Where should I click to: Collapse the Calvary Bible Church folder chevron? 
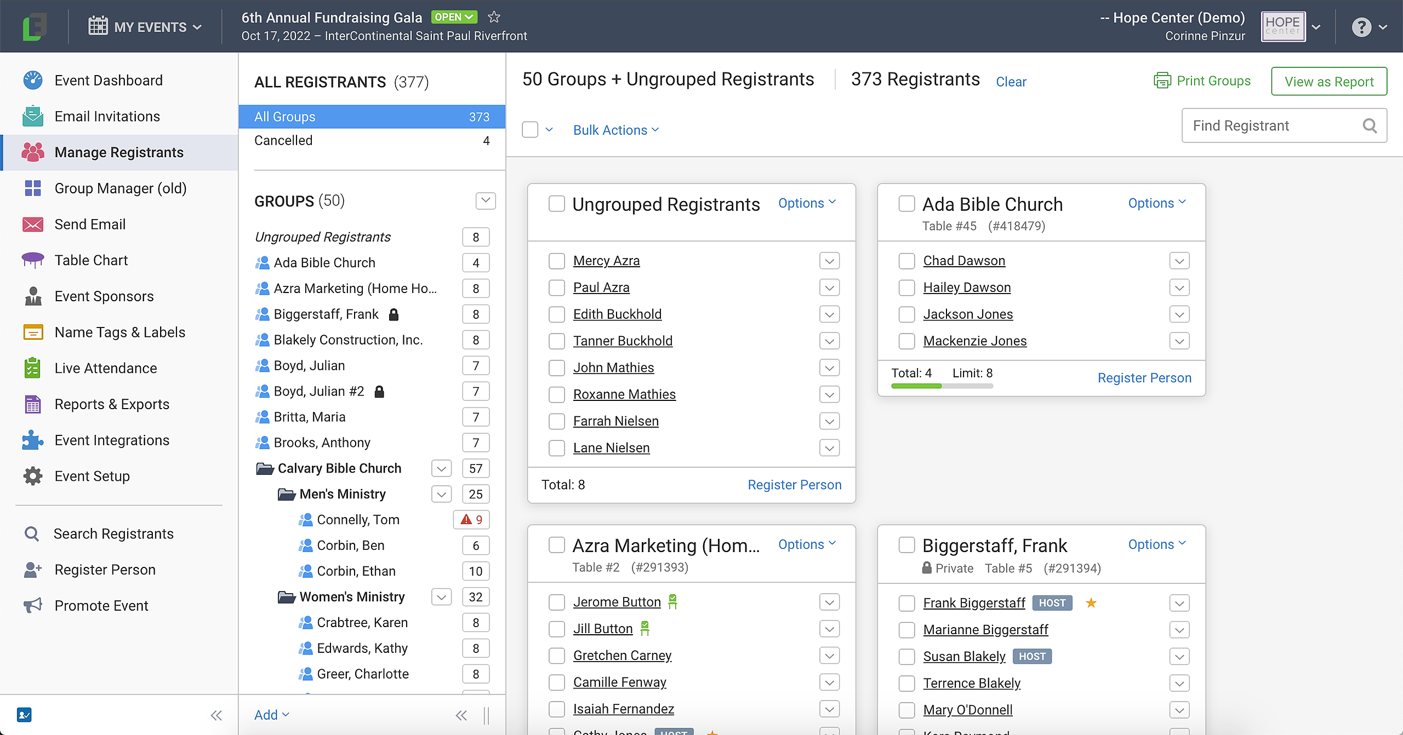click(x=441, y=468)
